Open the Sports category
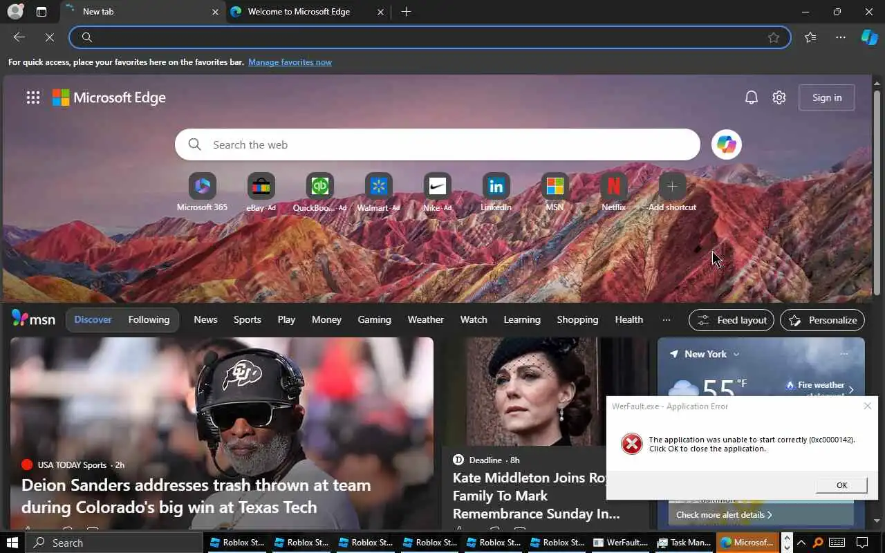 click(x=247, y=319)
